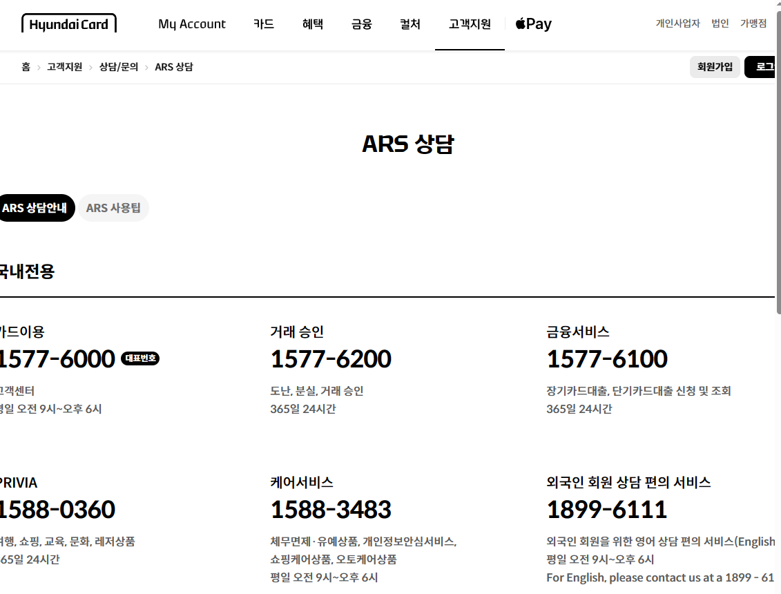Open the 금융 menu

coord(361,24)
